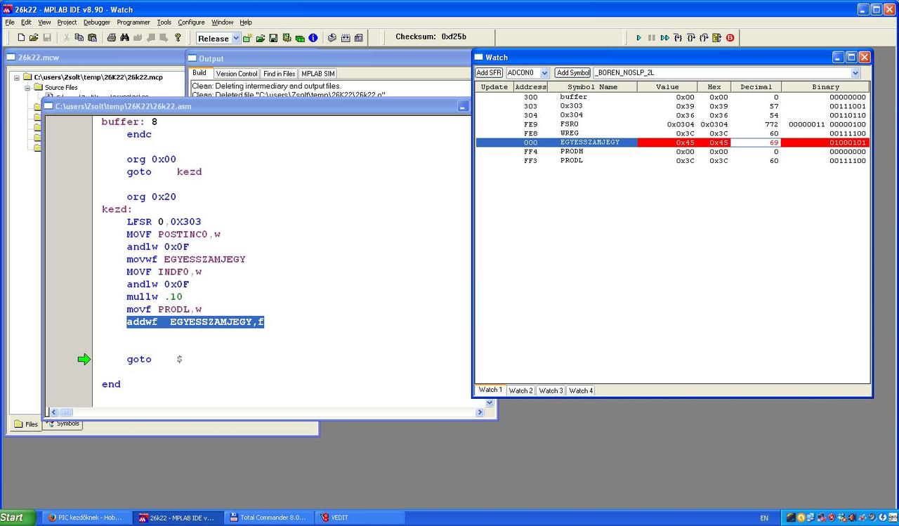Open the ADCON0 SFR dropdown in Watch

click(544, 73)
